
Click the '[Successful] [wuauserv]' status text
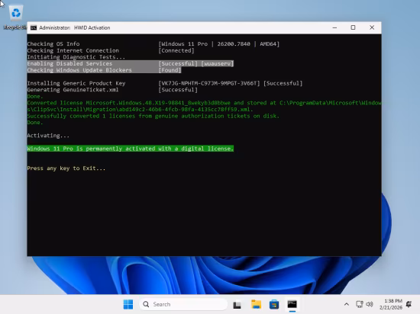196,63
